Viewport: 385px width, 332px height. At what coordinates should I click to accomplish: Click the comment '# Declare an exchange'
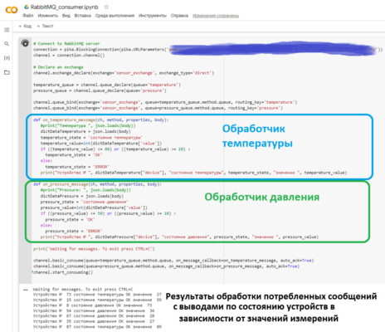point(58,67)
